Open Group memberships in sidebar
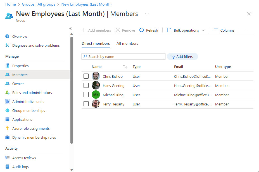Viewport: 259px width, 172px height. 28,110
